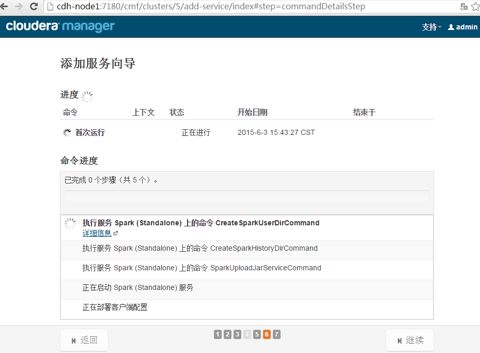The image size is (480, 353).
Task: Jump to wizard step 2
Action: (227, 334)
